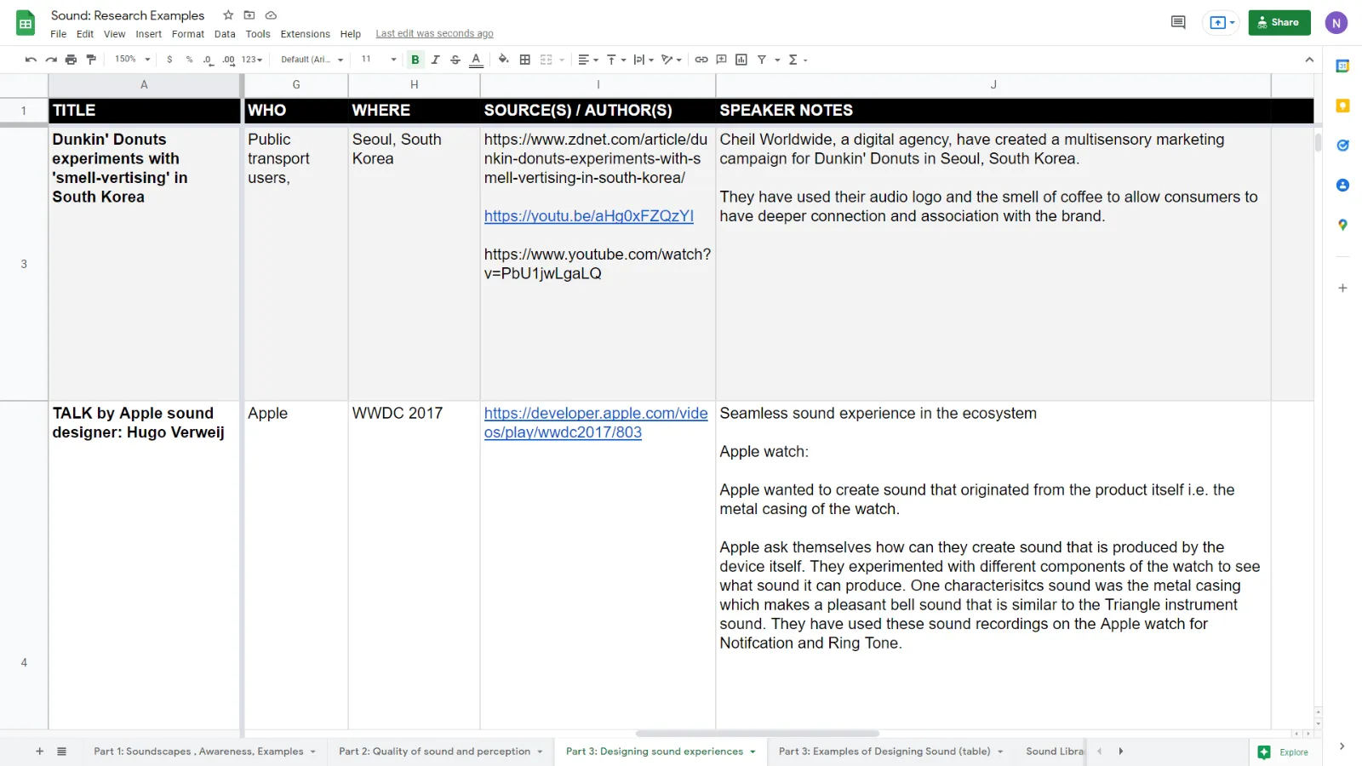Check cloud save status icon
This screenshot has width=1362, height=766.
pyautogui.click(x=271, y=15)
